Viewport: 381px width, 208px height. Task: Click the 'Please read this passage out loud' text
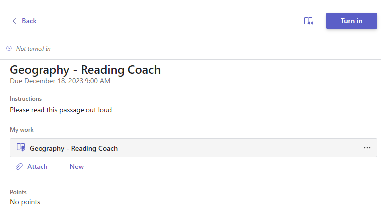(x=61, y=110)
